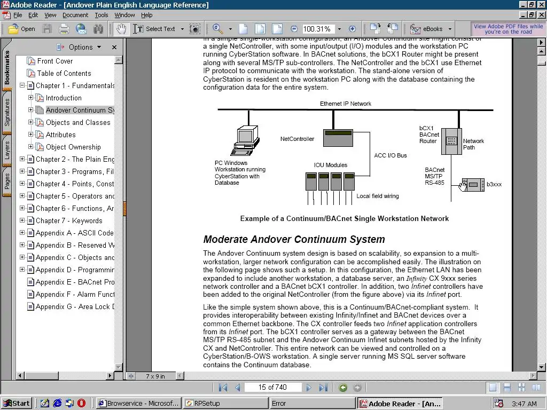
Task: Open the eBooks dropdown arrow
Action: click(x=450, y=29)
